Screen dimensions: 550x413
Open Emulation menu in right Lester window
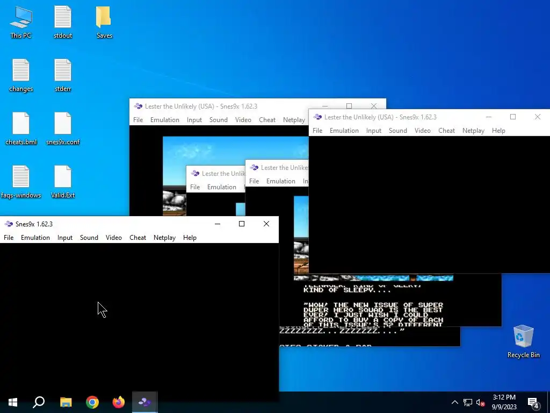344,131
